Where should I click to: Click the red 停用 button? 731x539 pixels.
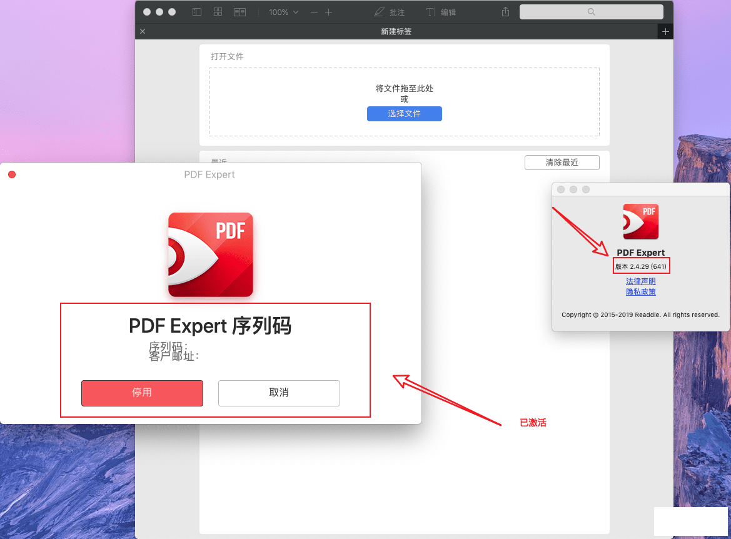tap(142, 393)
